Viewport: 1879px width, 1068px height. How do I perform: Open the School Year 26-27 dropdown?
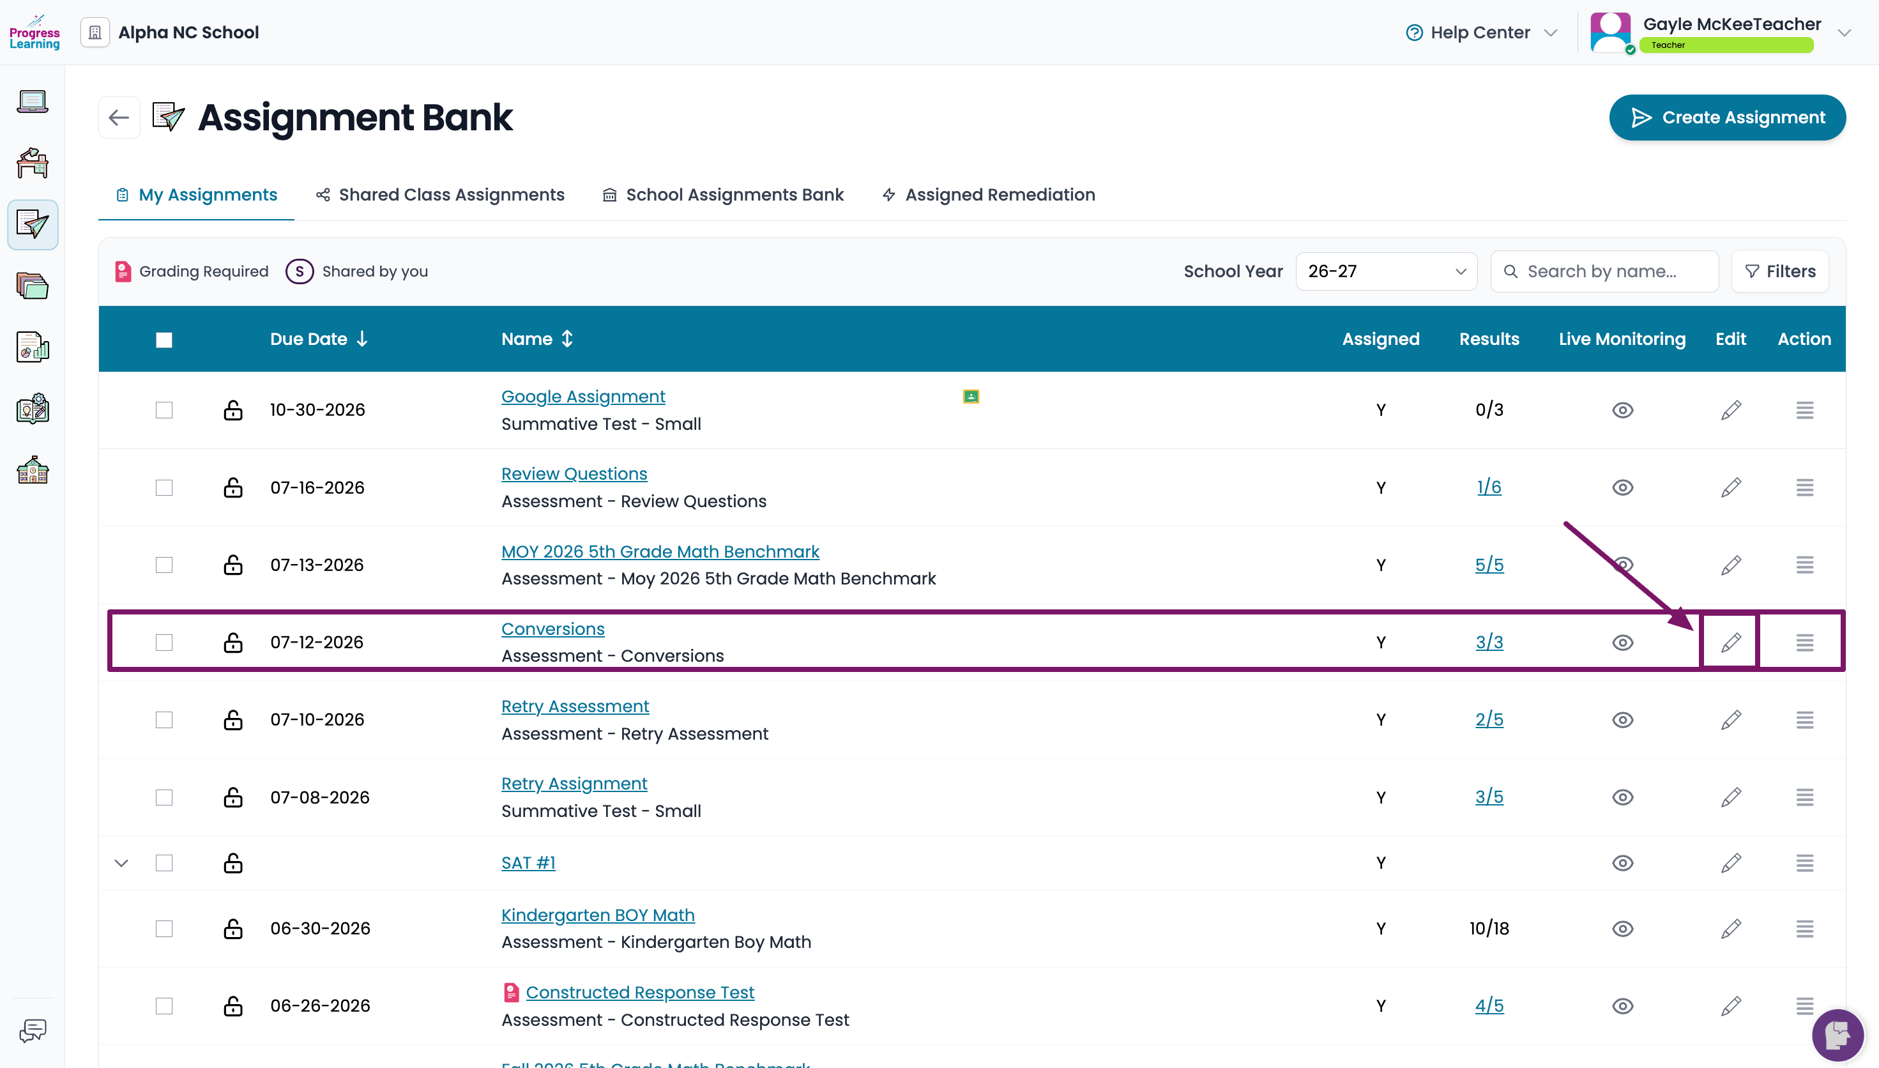pyautogui.click(x=1386, y=271)
